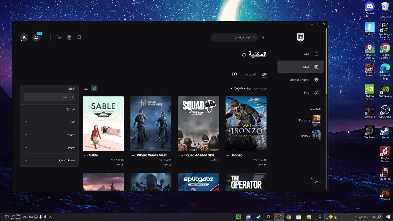Install Squad 44 Mod SDK

point(215,160)
